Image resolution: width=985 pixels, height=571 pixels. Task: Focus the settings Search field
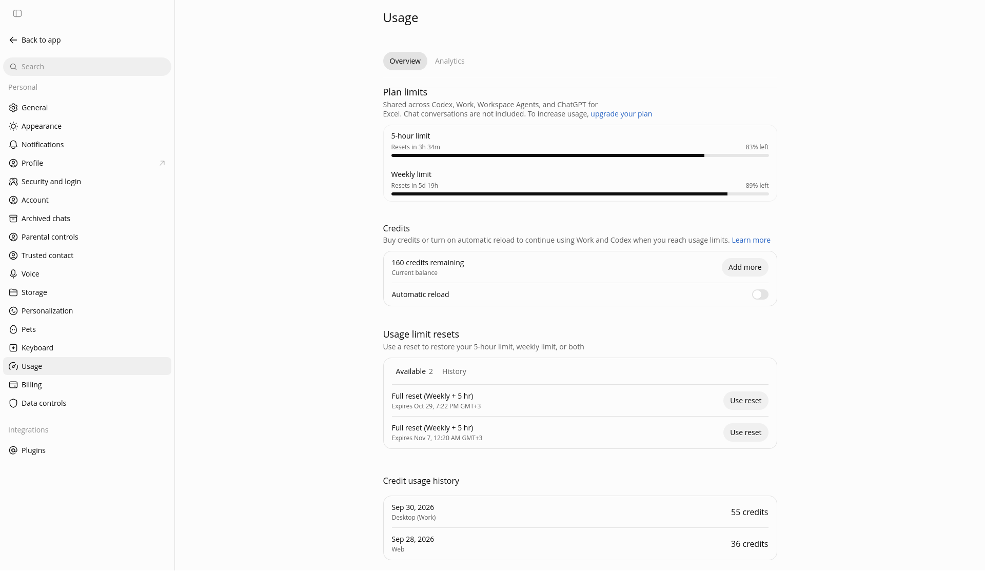87,67
